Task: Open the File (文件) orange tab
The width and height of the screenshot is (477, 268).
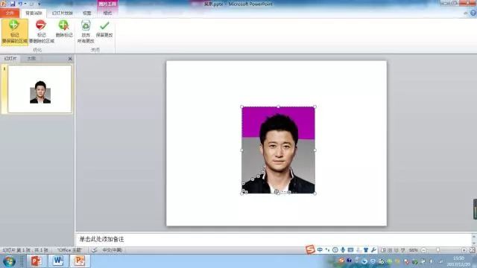Action: click(10, 13)
